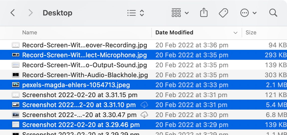287x135 pixels.
Task: Select Record-Screen-With-Audio-Blackhole.jpg file
Action: (x=85, y=75)
